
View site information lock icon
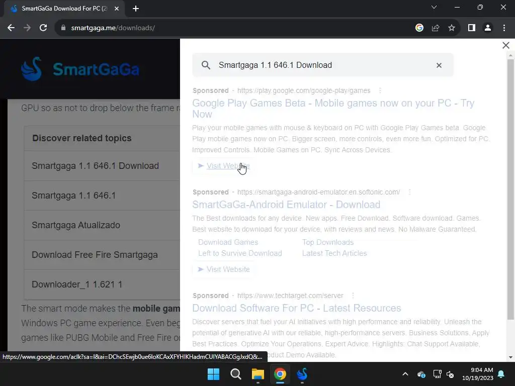point(63,28)
